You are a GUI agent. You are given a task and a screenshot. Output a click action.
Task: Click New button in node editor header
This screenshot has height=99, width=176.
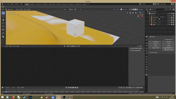[72, 46]
